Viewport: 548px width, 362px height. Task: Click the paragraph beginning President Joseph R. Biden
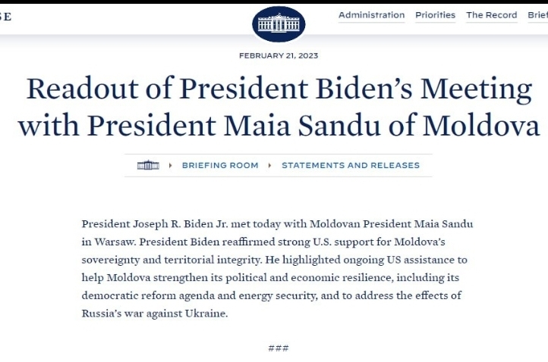[277, 269]
